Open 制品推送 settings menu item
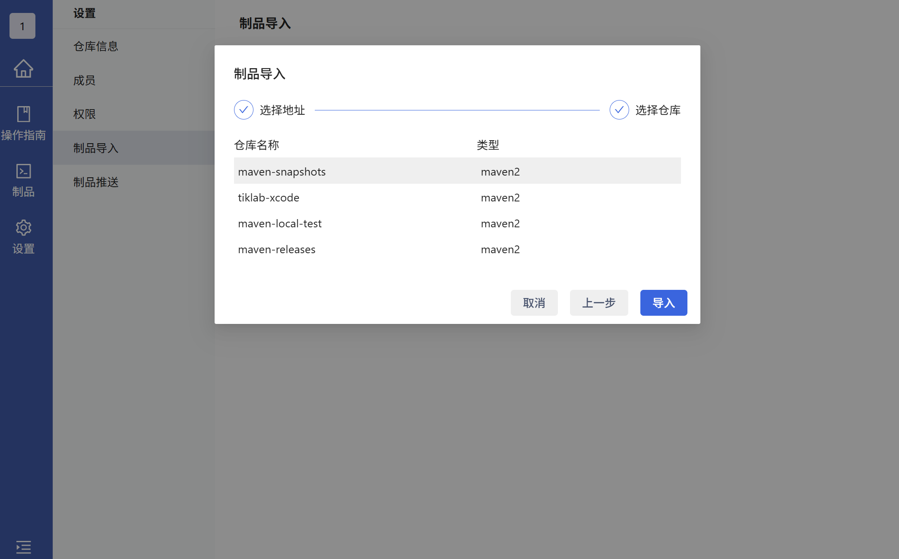The image size is (899, 559). pyautogui.click(x=95, y=182)
